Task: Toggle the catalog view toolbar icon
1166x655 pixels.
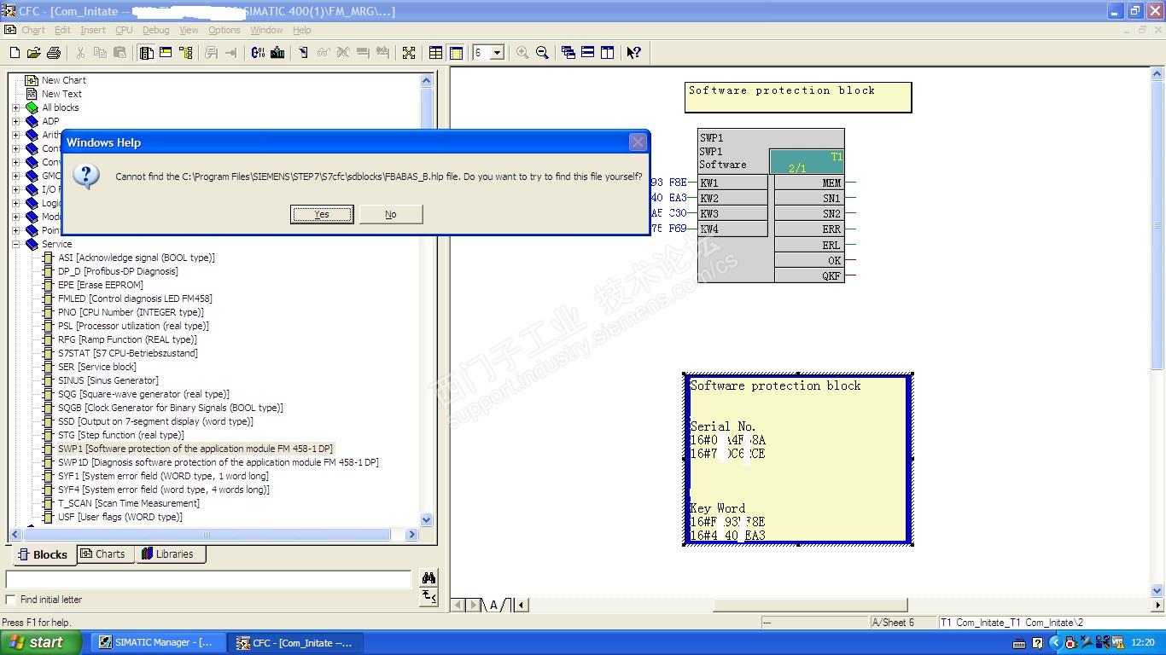Action: (x=146, y=53)
